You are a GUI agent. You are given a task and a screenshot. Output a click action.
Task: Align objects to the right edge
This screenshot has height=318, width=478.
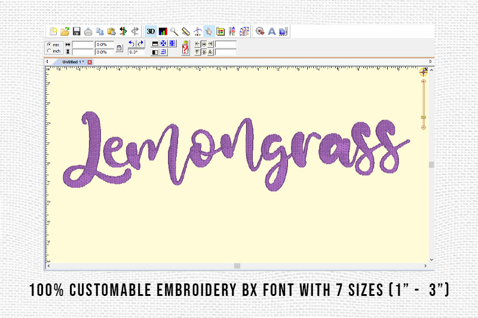click(210, 44)
